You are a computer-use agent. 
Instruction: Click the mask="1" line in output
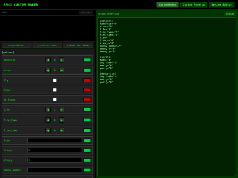tap(105, 60)
